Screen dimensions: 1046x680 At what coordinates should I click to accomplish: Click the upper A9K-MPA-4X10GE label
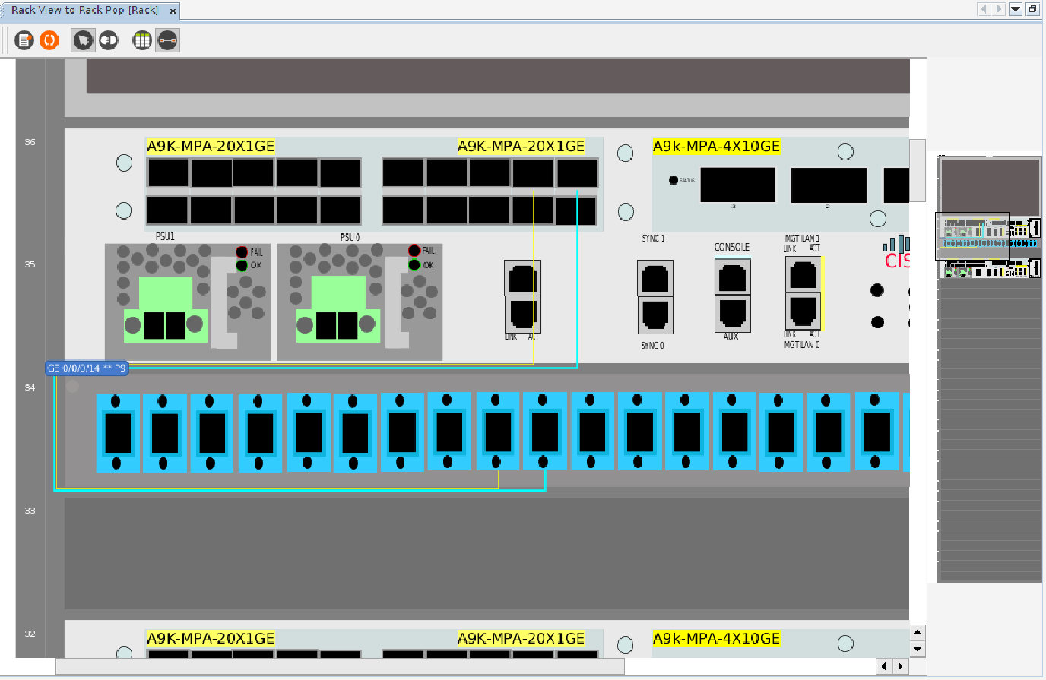[x=716, y=147]
